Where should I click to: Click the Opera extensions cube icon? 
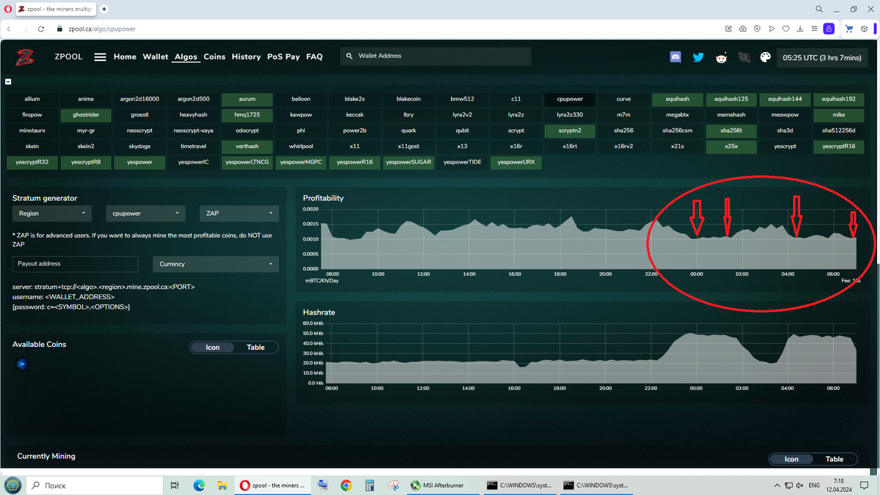pyautogui.click(x=865, y=29)
